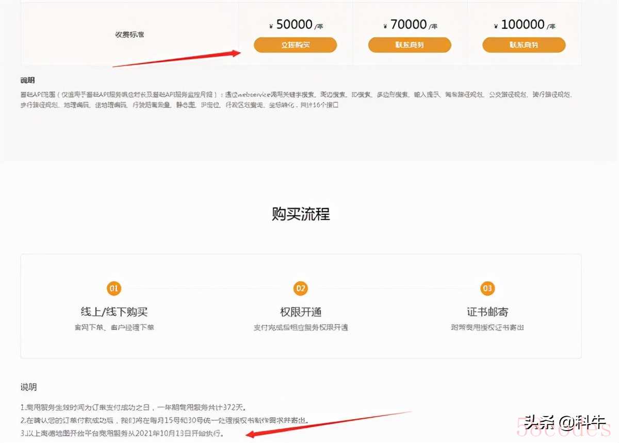Select the ¥70000 per year price
This screenshot has width=619, height=443.
pos(410,25)
